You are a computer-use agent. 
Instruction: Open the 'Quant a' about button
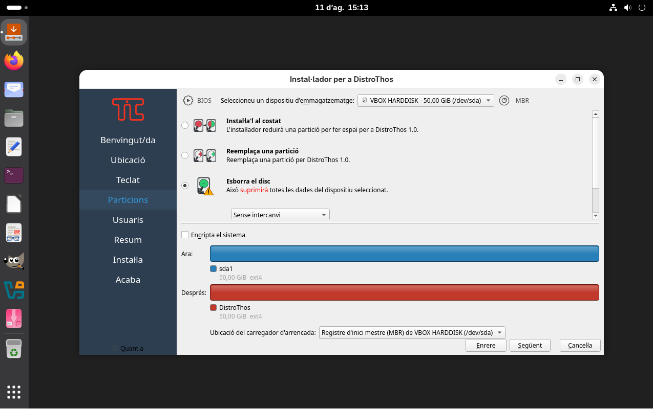point(128,349)
